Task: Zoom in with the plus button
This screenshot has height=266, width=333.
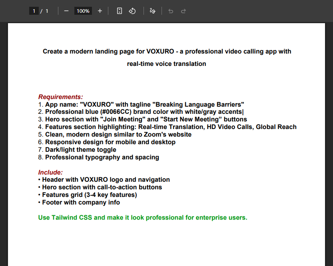Action: click(100, 11)
